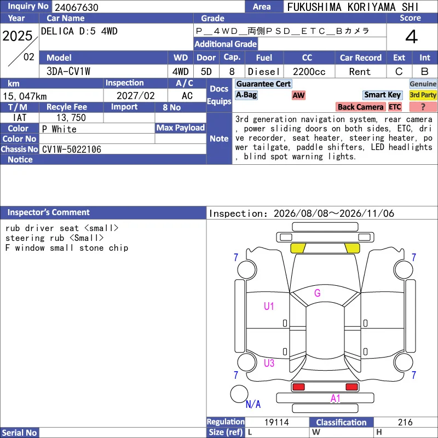
Task: Click the score value 4
Action: click(412, 37)
